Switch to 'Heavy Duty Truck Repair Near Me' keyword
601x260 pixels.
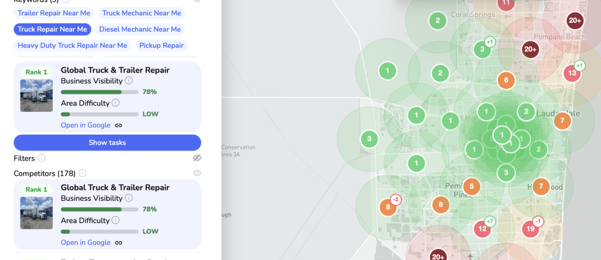tap(72, 46)
